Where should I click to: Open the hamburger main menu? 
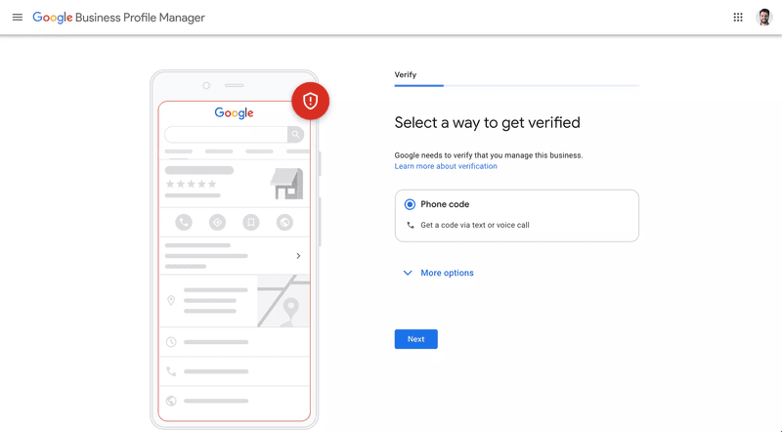pyautogui.click(x=18, y=18)
